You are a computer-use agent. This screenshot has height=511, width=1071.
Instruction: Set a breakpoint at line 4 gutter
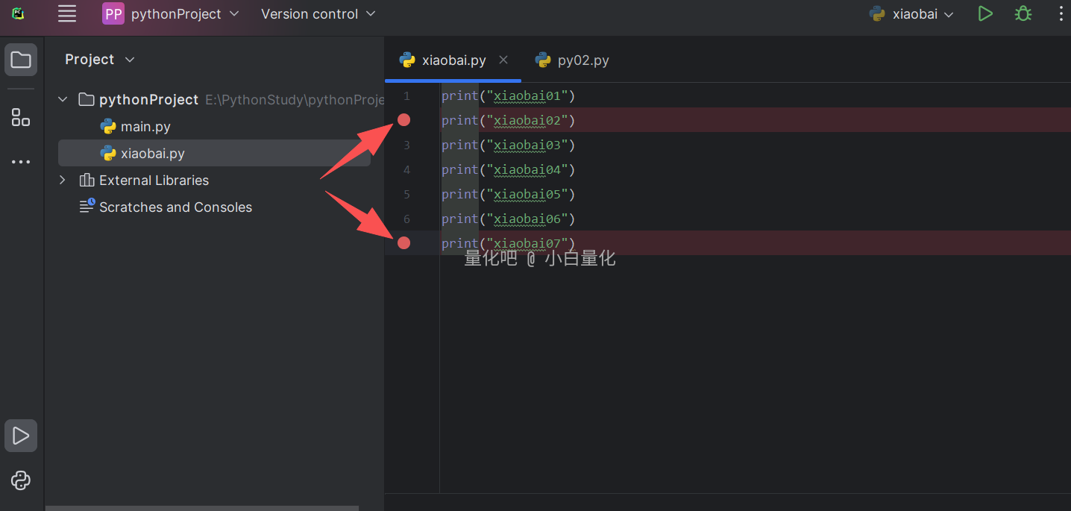406,169
